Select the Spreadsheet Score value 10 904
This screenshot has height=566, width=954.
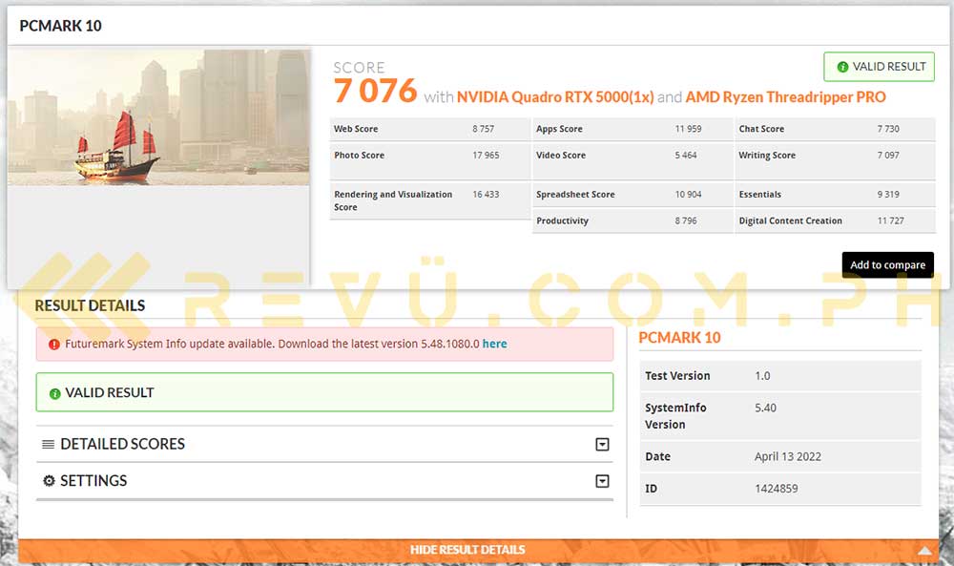pyautogui.click(x=688, y=194)
